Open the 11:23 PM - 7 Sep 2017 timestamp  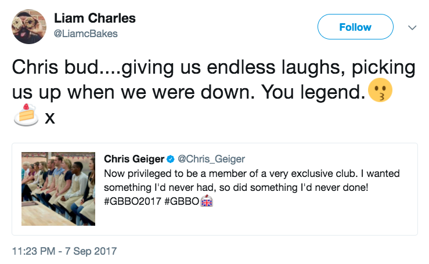tap(64, 251)
